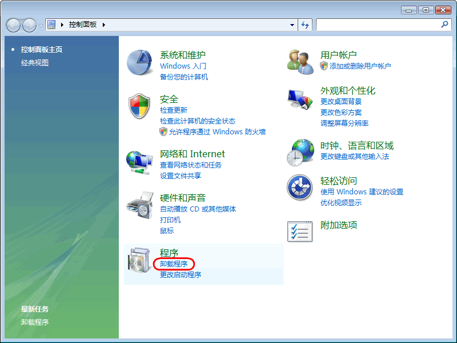Open 卸载程序 under 最新任务
The width and height of the screenshot is (457, 343).
click(35, 322)
